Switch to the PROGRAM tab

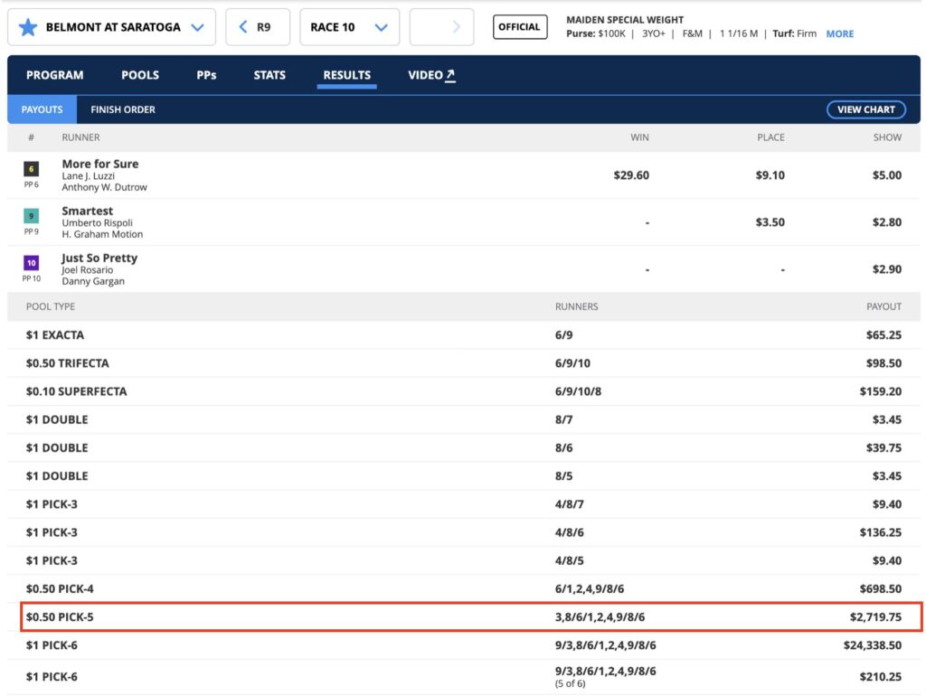[54, 75]
